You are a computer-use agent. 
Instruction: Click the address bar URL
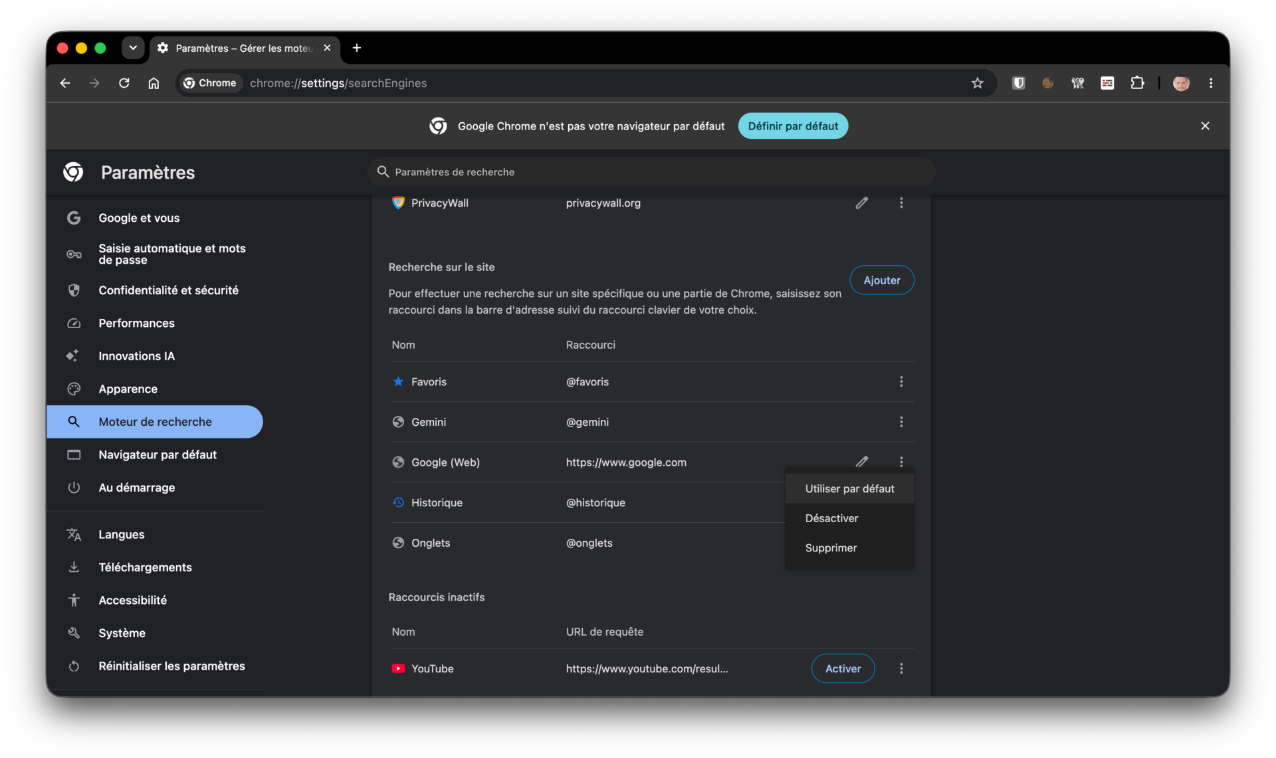(338, 83)
